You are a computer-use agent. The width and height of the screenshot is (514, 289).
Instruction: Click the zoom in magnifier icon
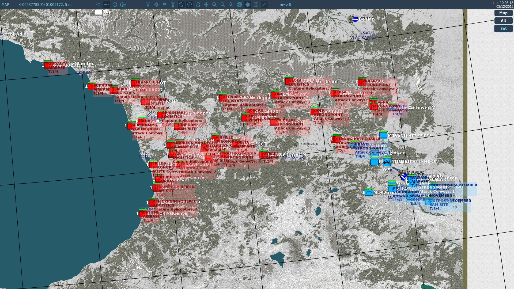click(x=214, y=5)
